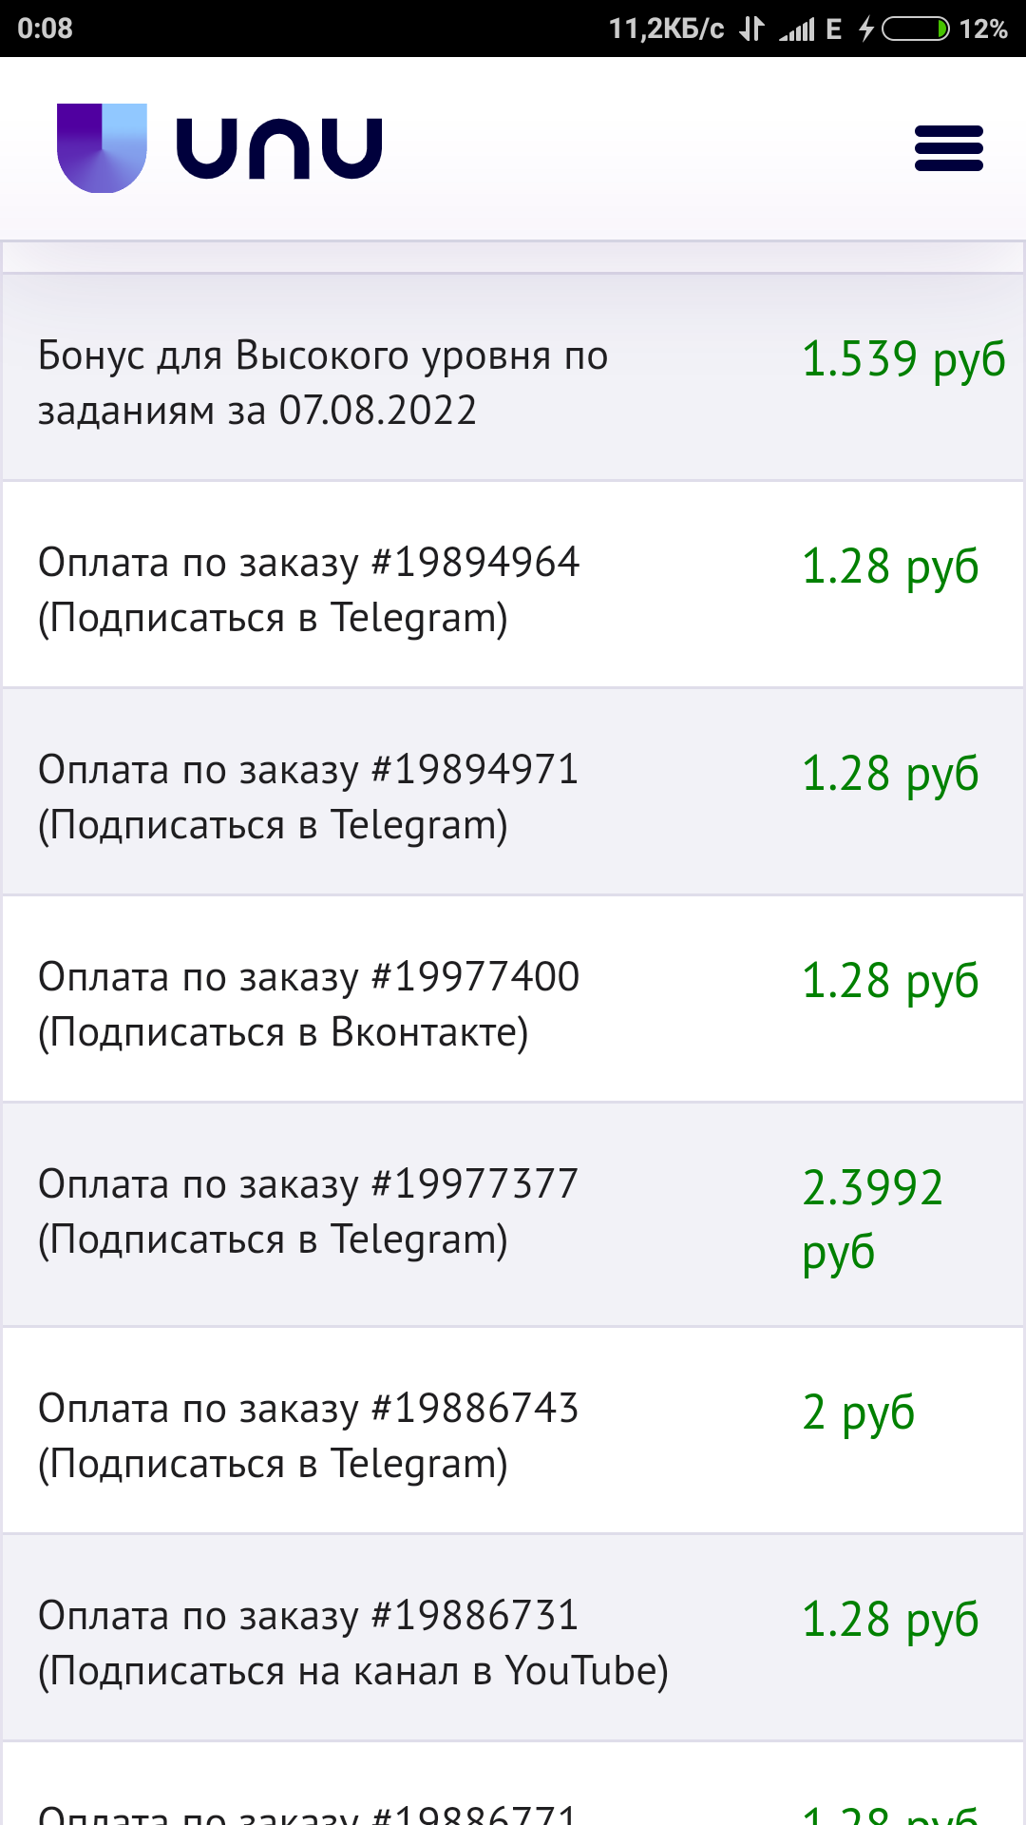Tap the battery indicator in status bar
1026x1825 pixels.
click(x=914, y=29)
